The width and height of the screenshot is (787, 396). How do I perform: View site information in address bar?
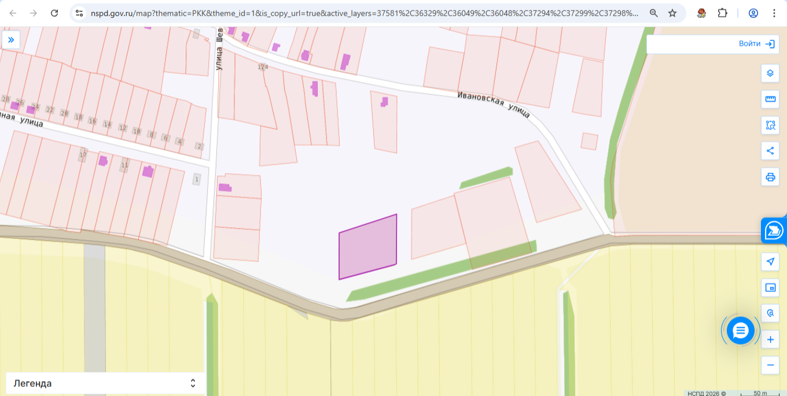[79, 13]
